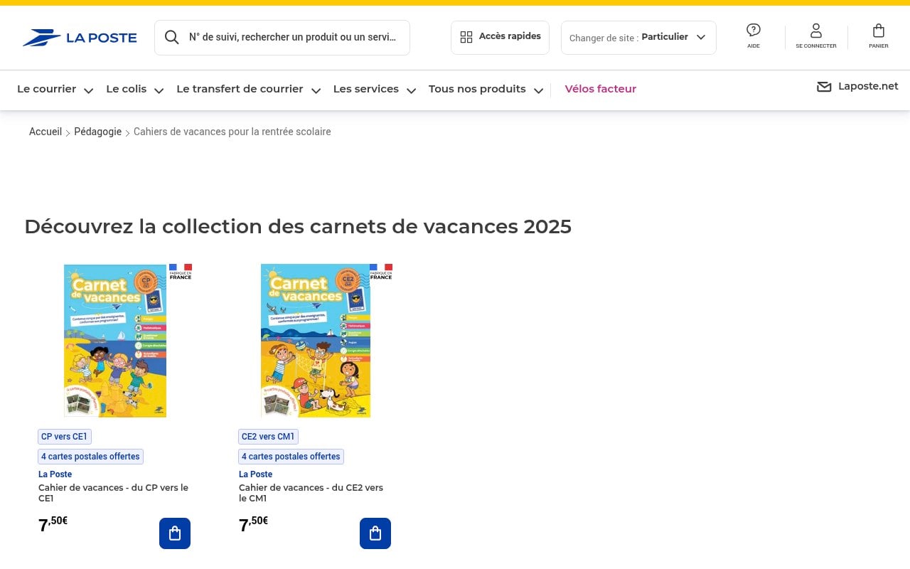This screenshot has height=569, width=910.
Task: Open the Aide help icon
Action: coord(753,31)
